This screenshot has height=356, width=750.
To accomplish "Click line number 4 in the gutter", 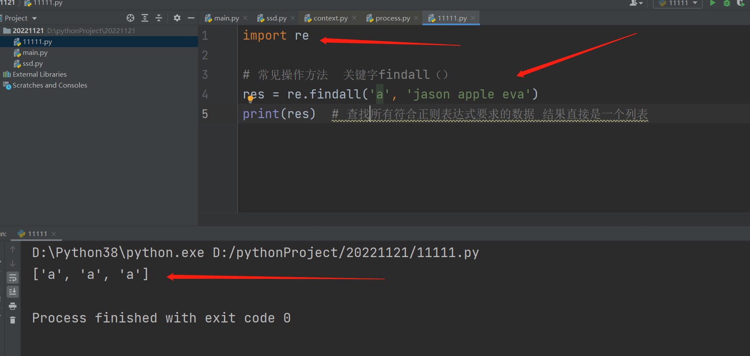I will (205, 95).
